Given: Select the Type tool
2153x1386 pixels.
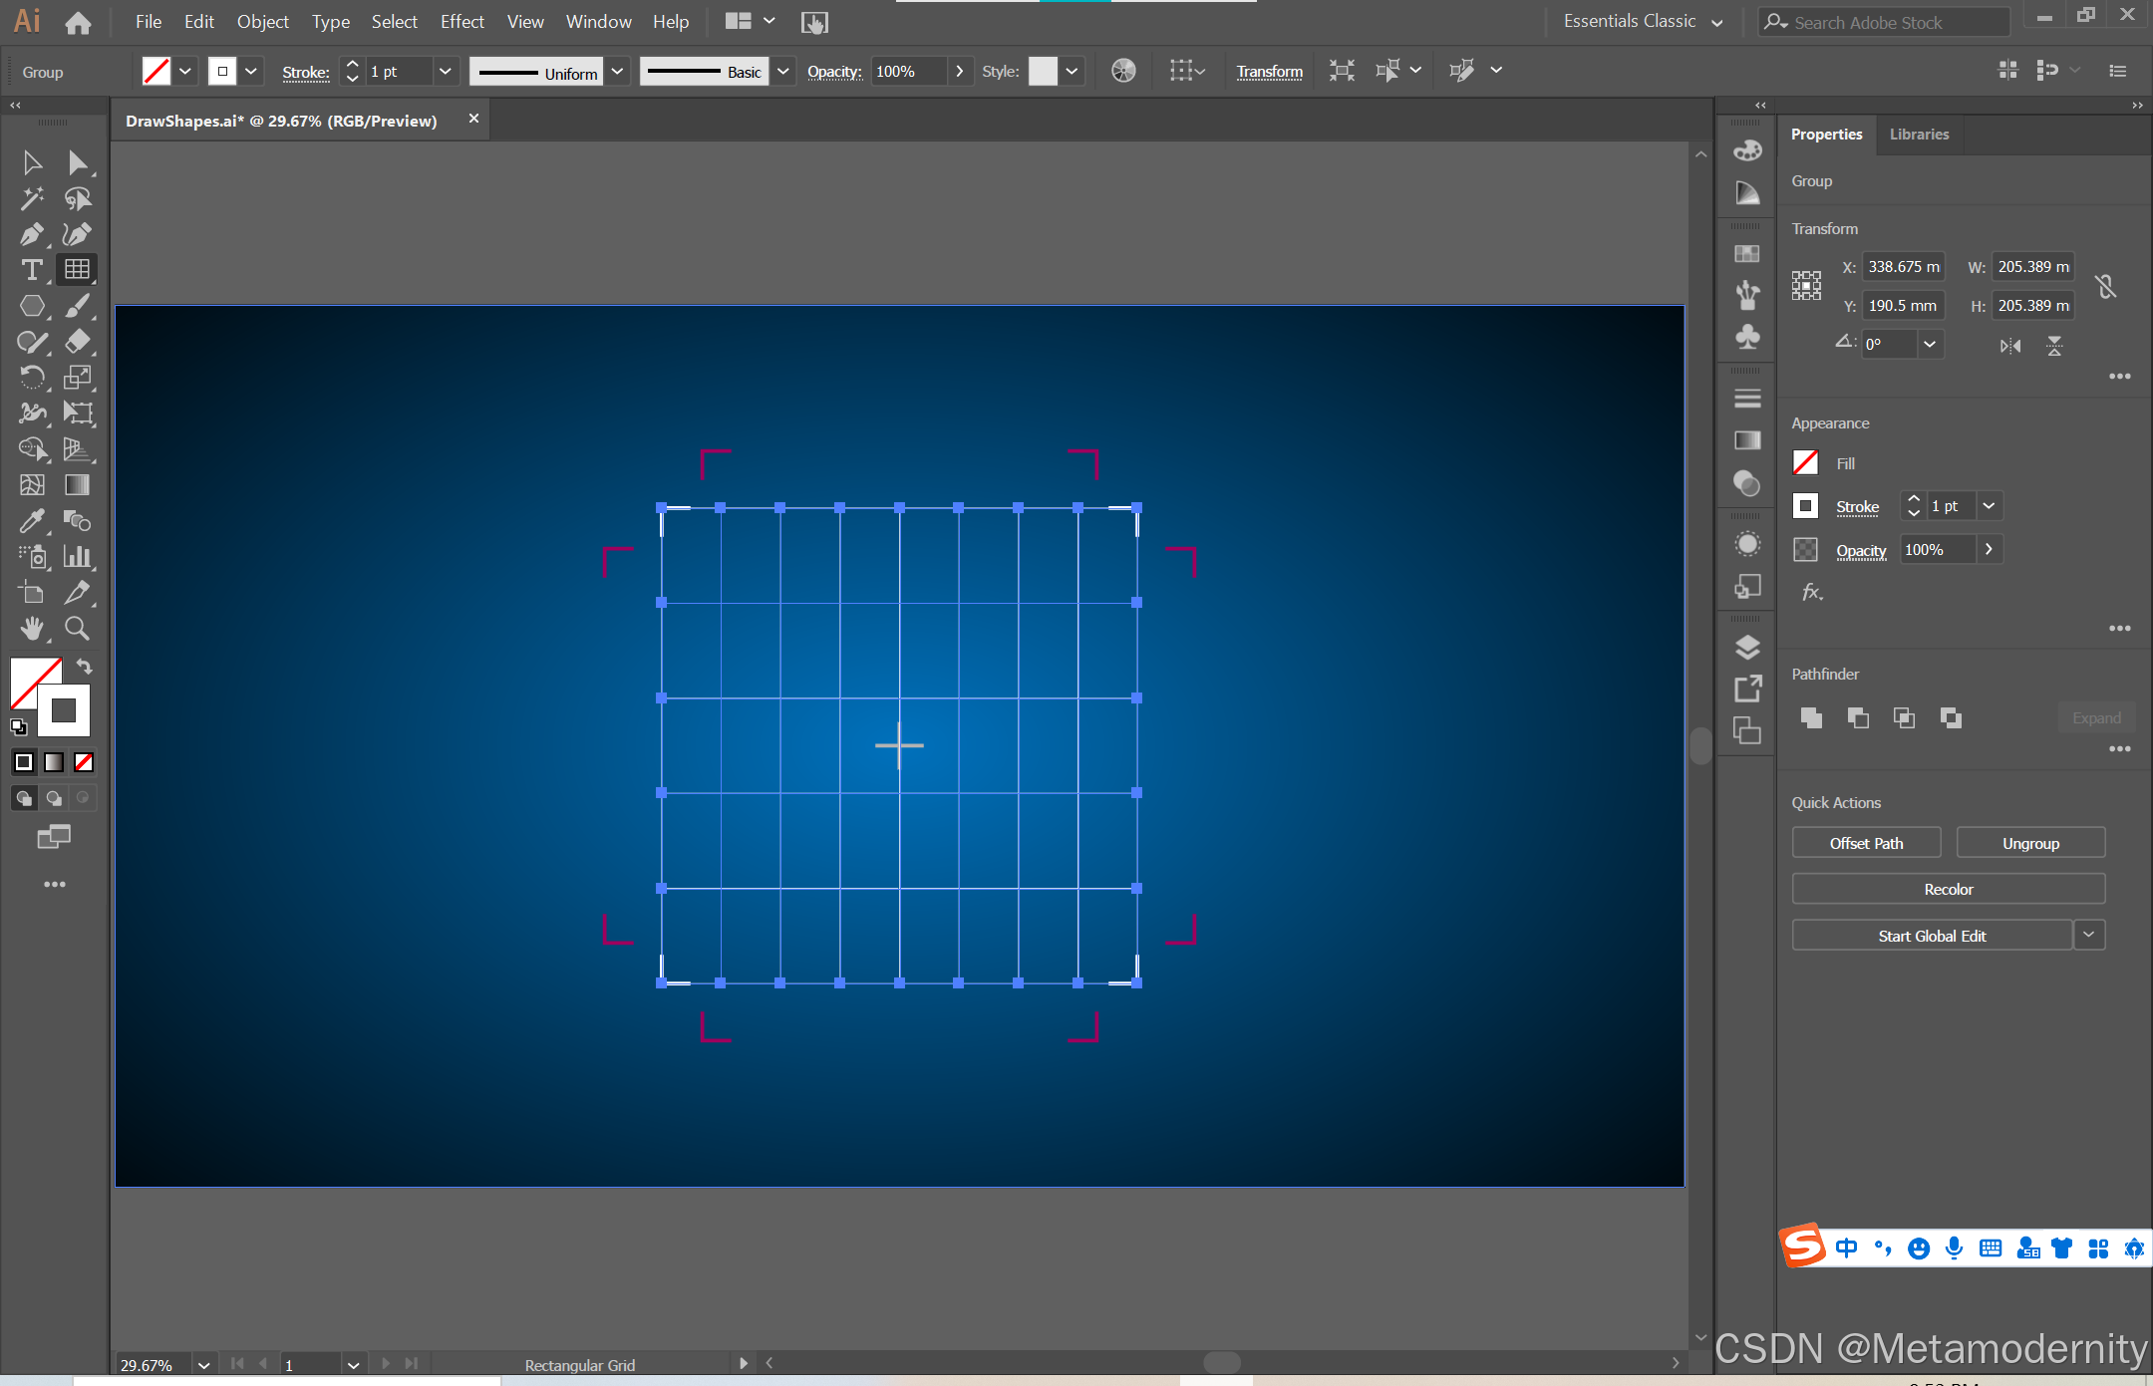Looking at the screenshot, I should click(31, 270).
